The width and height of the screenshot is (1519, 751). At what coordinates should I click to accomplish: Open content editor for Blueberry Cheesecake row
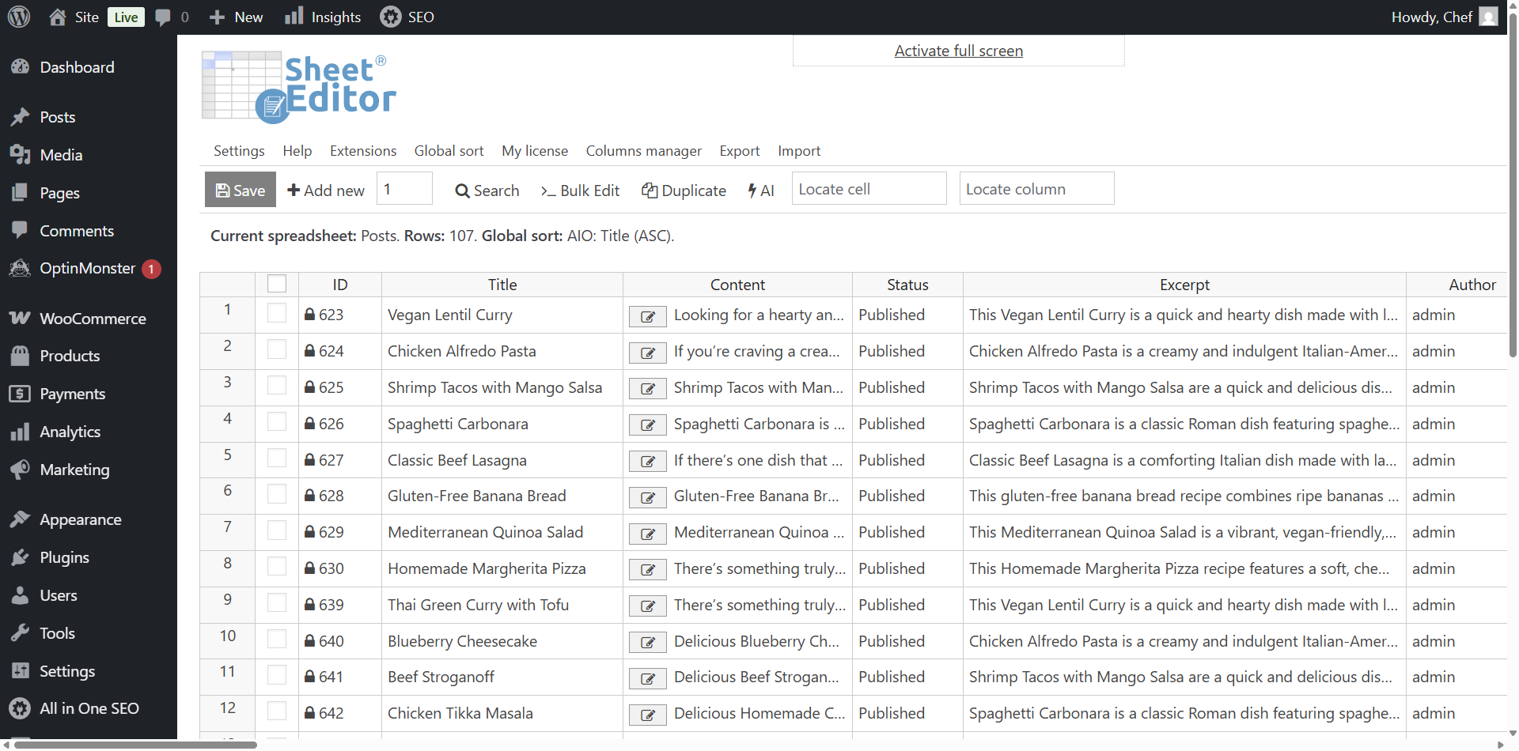point(647,643)
